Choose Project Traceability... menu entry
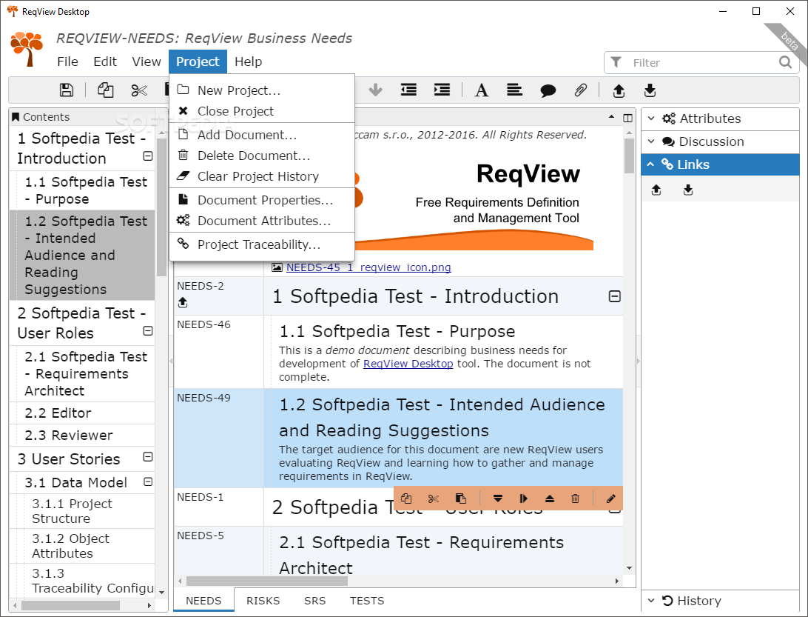The image size is (808, 617). (x=262, y=244)
